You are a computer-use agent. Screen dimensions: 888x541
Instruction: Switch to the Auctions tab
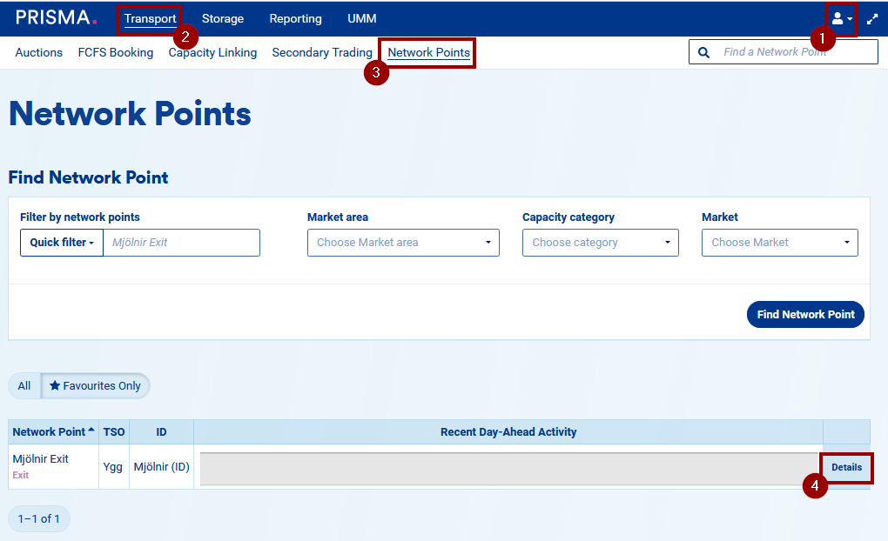[x=38, y=52]
